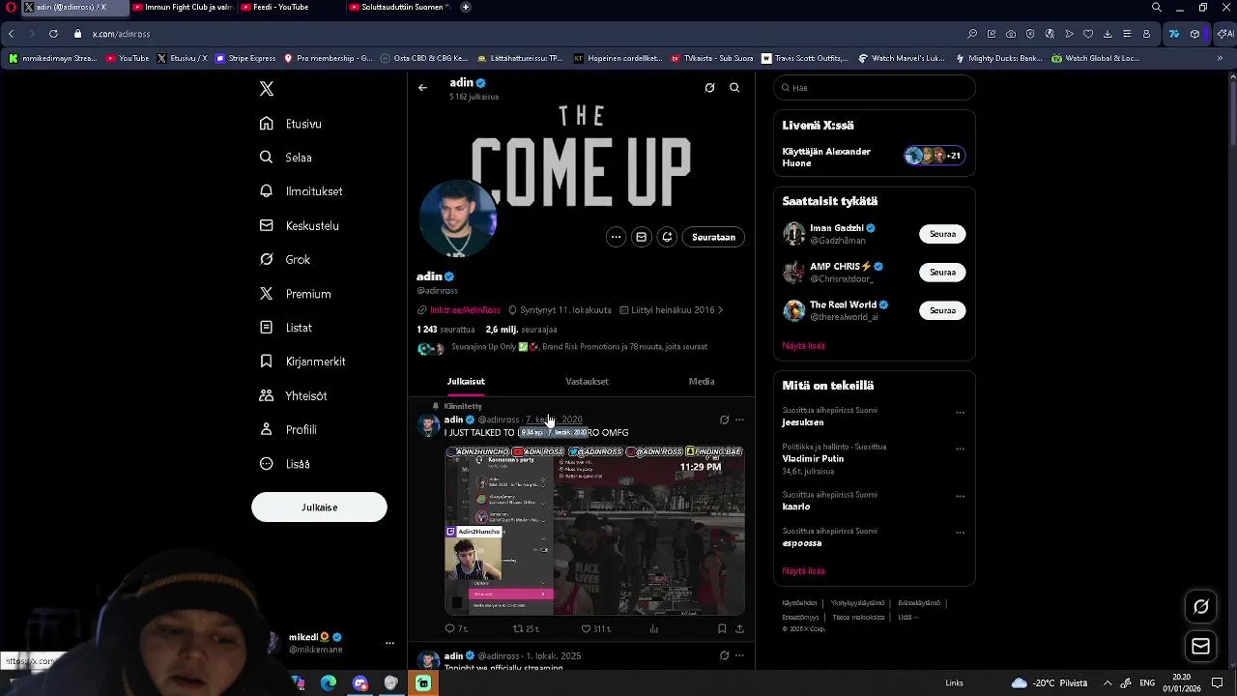
Task: Open trending topic jeesuksen
Action: (803, 422)
